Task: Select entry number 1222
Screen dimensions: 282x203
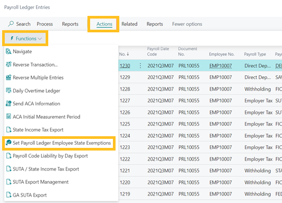Action: coord(125,159)
